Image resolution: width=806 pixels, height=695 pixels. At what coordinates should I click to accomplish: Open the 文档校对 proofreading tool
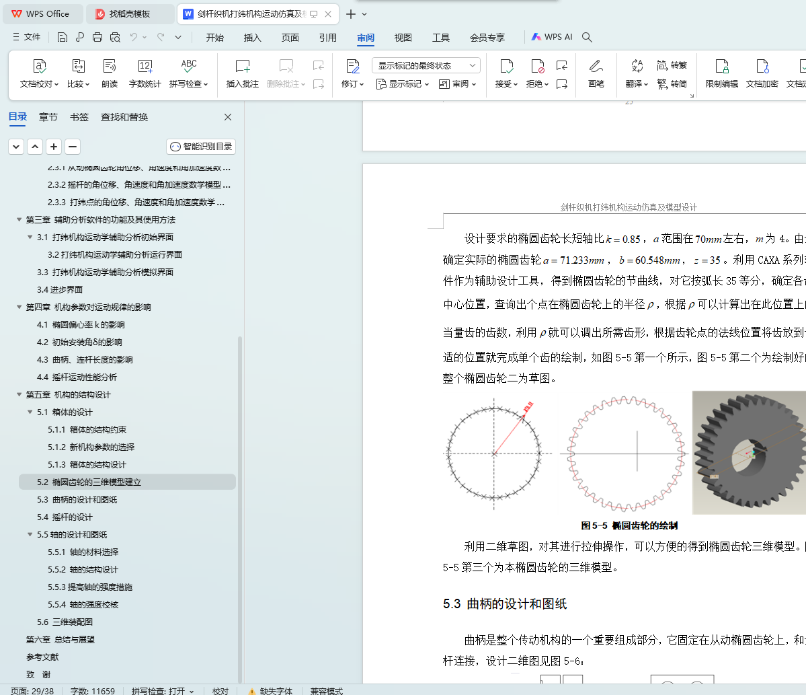39,73
